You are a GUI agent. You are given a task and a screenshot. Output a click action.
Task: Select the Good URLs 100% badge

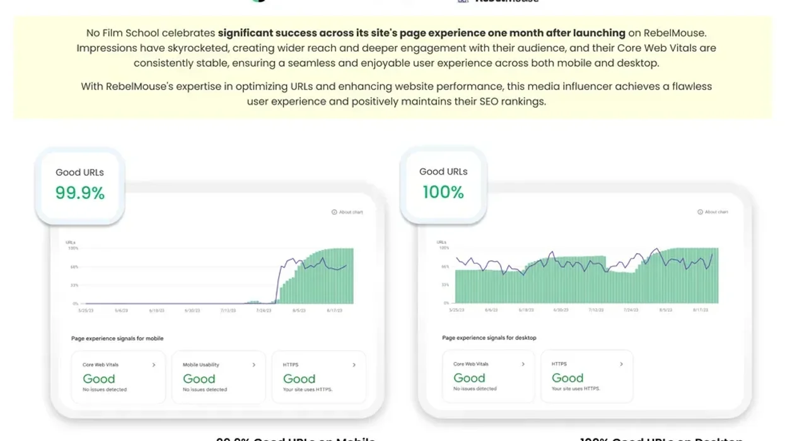click(443, 183)
